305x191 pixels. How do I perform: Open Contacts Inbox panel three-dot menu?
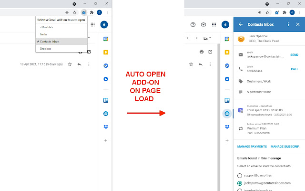288,24
